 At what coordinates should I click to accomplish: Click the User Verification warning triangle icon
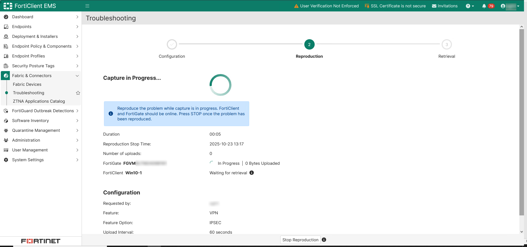296,6
